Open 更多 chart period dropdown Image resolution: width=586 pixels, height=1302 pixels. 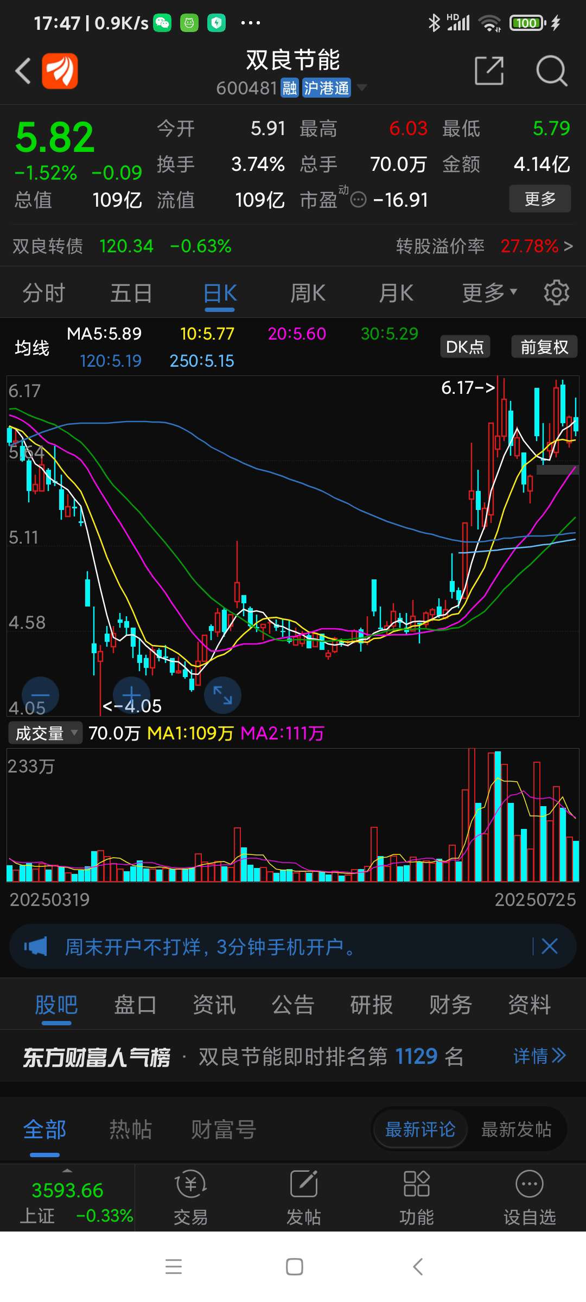pos(489,293)
